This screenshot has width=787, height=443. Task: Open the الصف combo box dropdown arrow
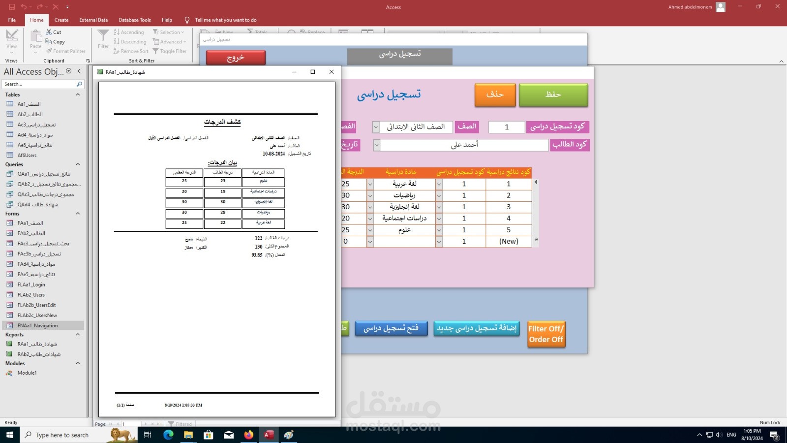click(376, 127)
